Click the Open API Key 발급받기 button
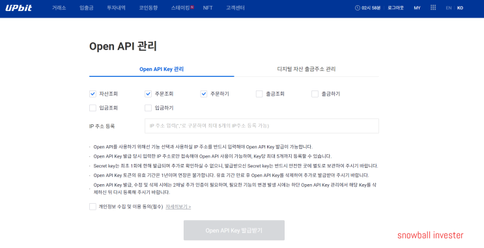 click(x=234, y=230)
